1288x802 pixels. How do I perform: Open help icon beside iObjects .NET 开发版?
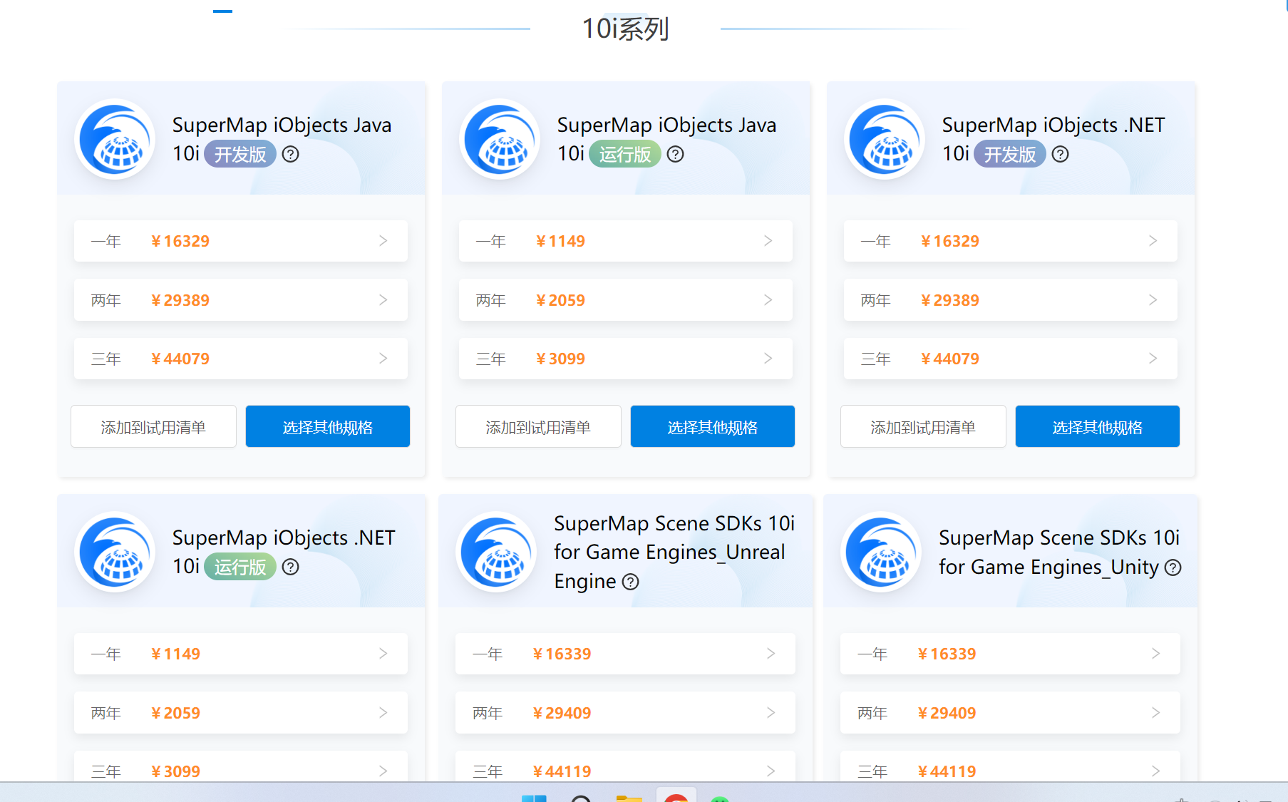pyautogui.click(x=1060, y=154)
